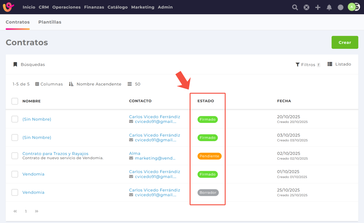Viewport: 364px width, 223px height.
Task: Open saved Búsquedas bookmark
Action: point(29,65)
